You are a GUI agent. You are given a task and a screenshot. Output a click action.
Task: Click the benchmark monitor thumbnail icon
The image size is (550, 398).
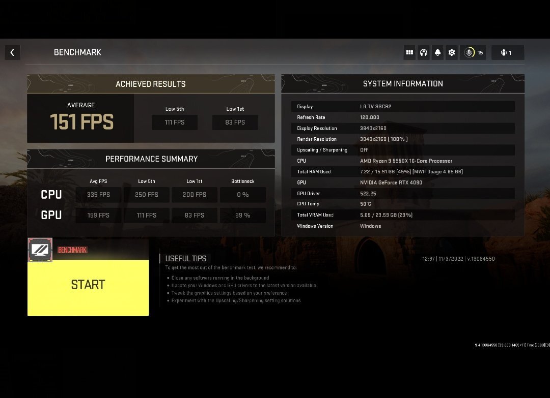click(40, 250)
